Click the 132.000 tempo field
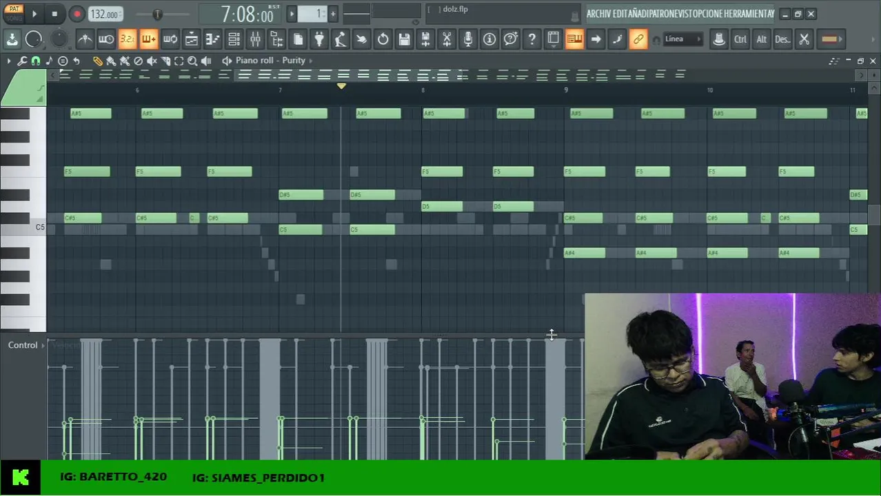881x496 pixels. click(x=104, y=14)
